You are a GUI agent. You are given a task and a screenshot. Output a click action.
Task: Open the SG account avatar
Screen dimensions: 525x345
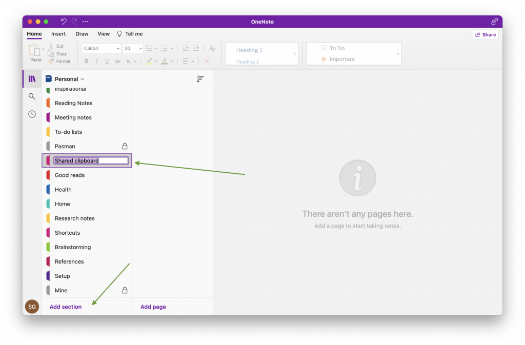tap(32, 307)
